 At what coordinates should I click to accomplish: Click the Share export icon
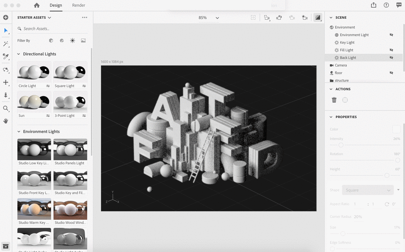374,5
